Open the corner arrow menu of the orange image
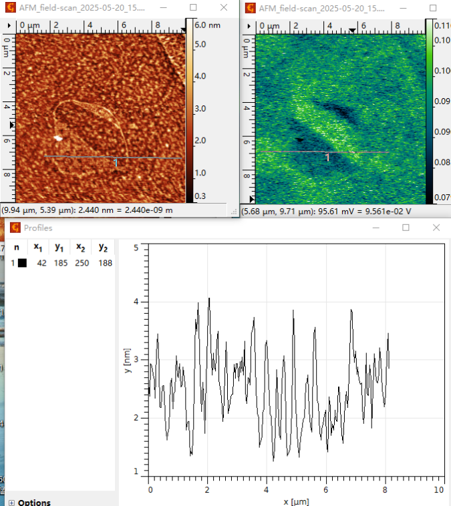Image resolution: width=451 pixels, height=506 pixels. pyautogui.click(x=8, y=25)
